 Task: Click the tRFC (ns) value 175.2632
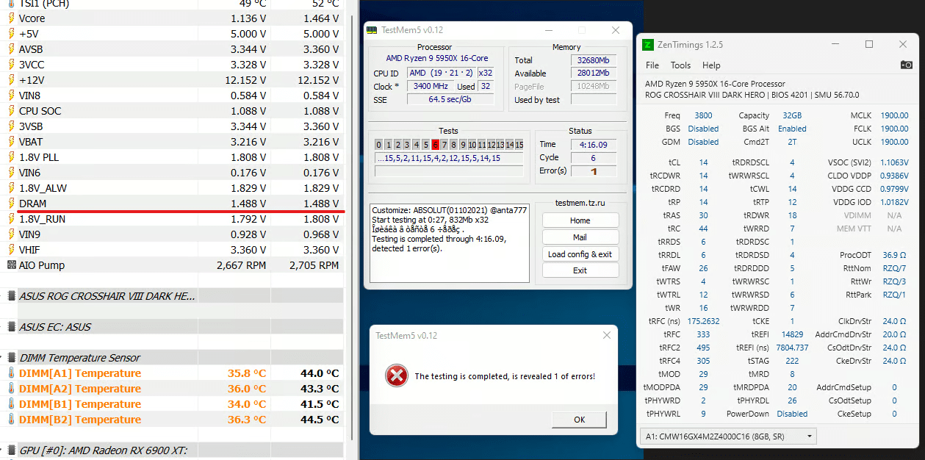(703, 321)
